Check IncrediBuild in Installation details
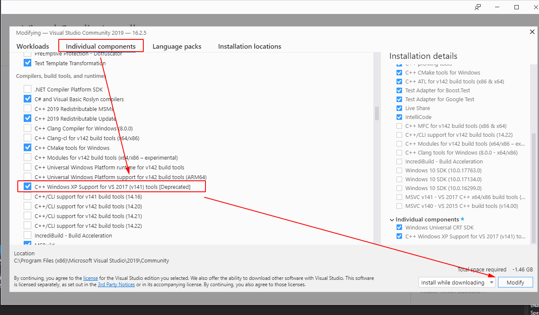This screenshot has height=315, width=539. pyautogui.click(x=399, y=161)
